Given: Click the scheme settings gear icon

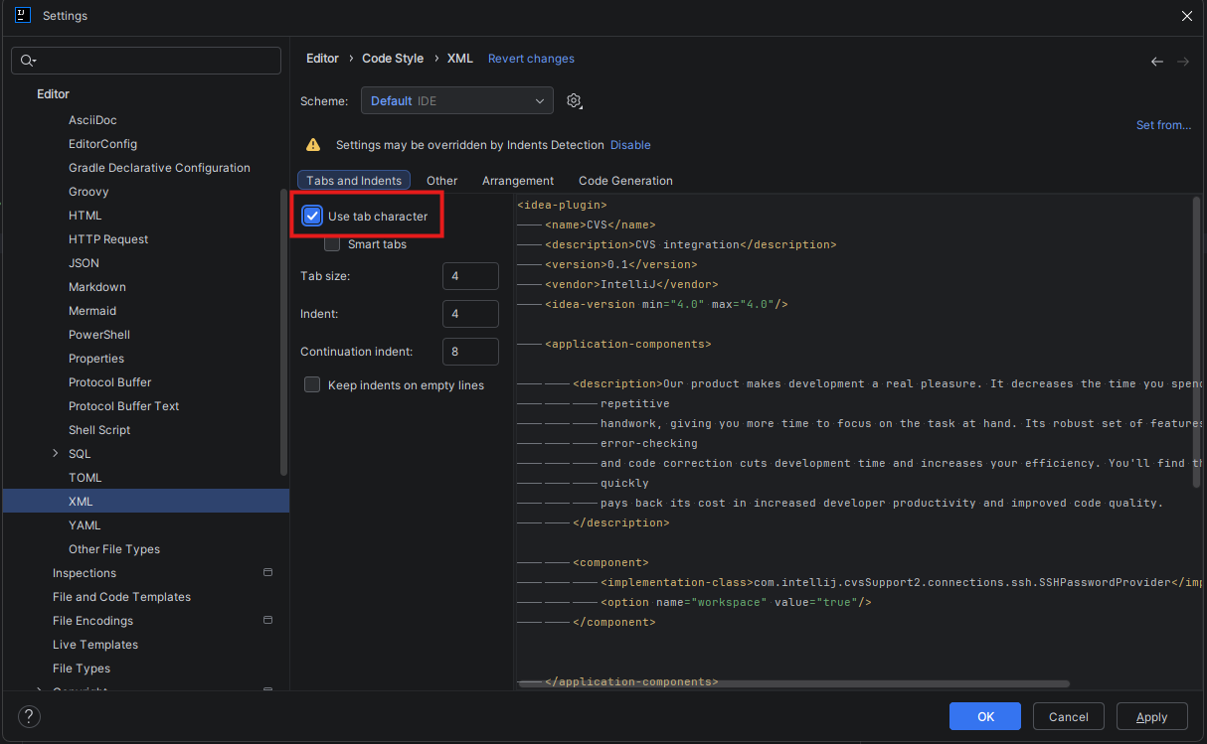Looking at the screenshot, I should point(574,101).
